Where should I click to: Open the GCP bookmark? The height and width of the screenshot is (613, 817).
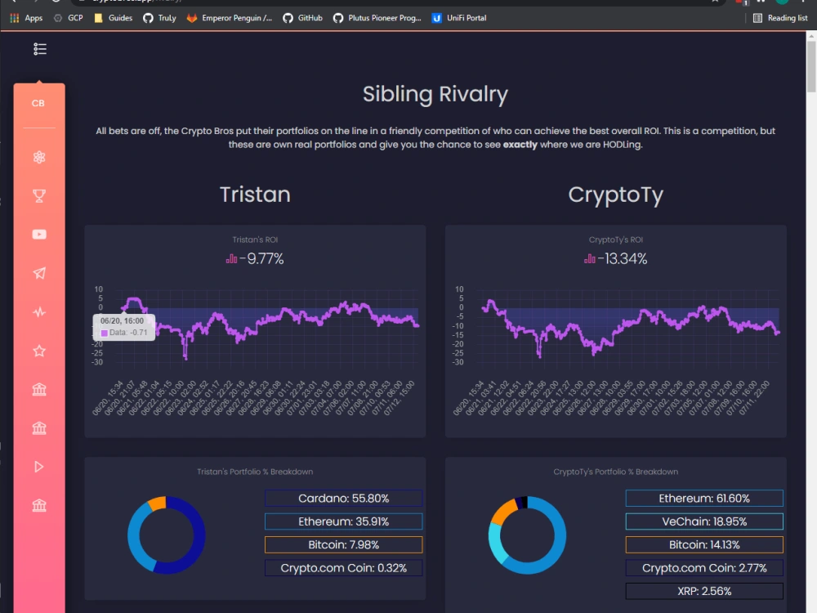tap(69, 18)
